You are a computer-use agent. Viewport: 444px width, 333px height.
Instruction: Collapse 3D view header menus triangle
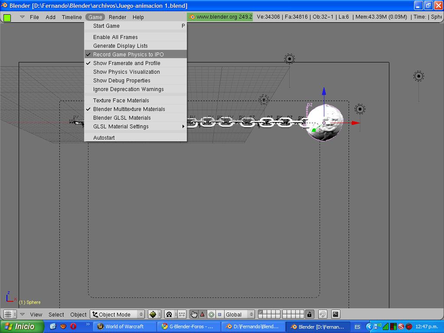[23, 314]
